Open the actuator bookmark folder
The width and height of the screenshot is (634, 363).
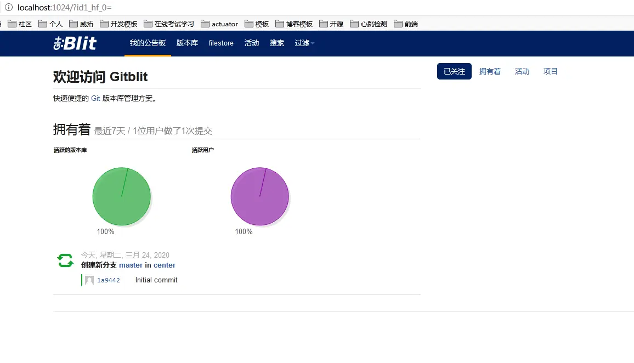219,24
